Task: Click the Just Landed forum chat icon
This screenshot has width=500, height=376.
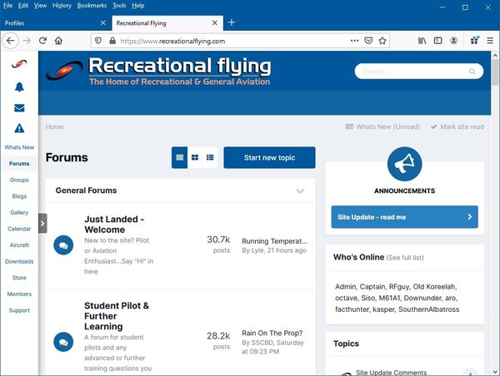Action: click(62, 245)
